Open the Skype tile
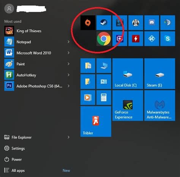Image resolution: width=180 pixels, height=177 pixels. coord(168,39)
